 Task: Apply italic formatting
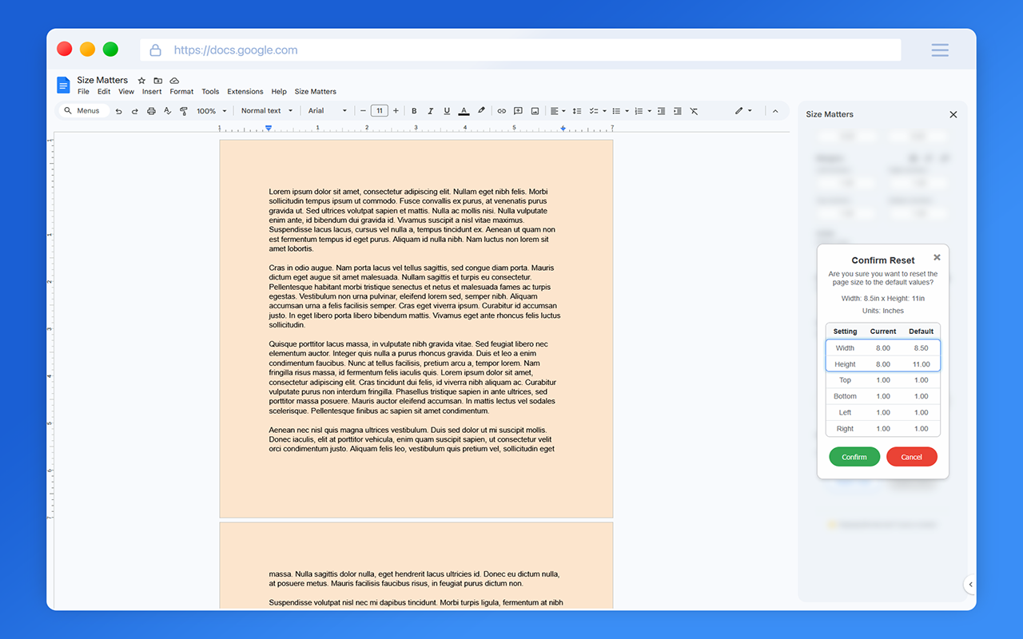[430, 111]
